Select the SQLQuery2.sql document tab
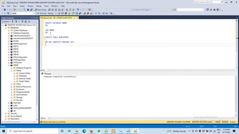This screenshot has width=239, height=134. pyautogui.click(x=56, y=18)
